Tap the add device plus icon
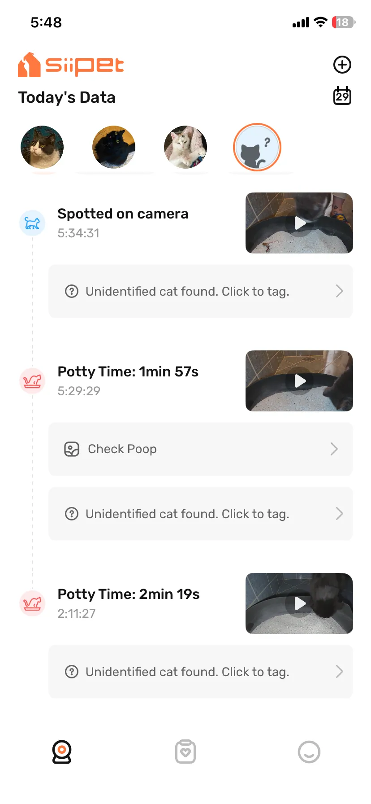Image resolution: width=371 pixels, height=804 pixels. coord(342,65)
